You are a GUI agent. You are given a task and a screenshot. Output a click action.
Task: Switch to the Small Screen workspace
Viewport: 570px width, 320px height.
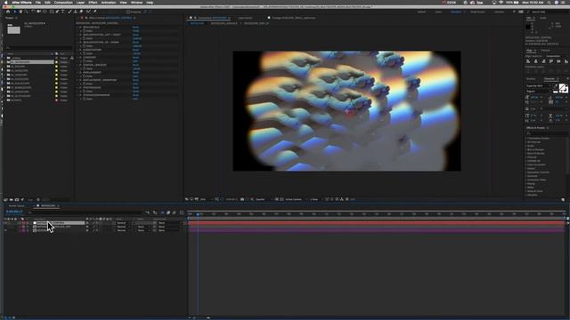pyautogui.click(x=477, y=12)
